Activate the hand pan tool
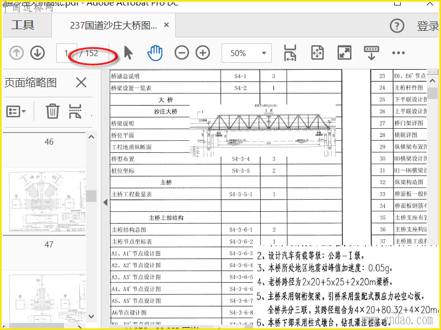This screenshot has width=441, height=330. (155, 53)
